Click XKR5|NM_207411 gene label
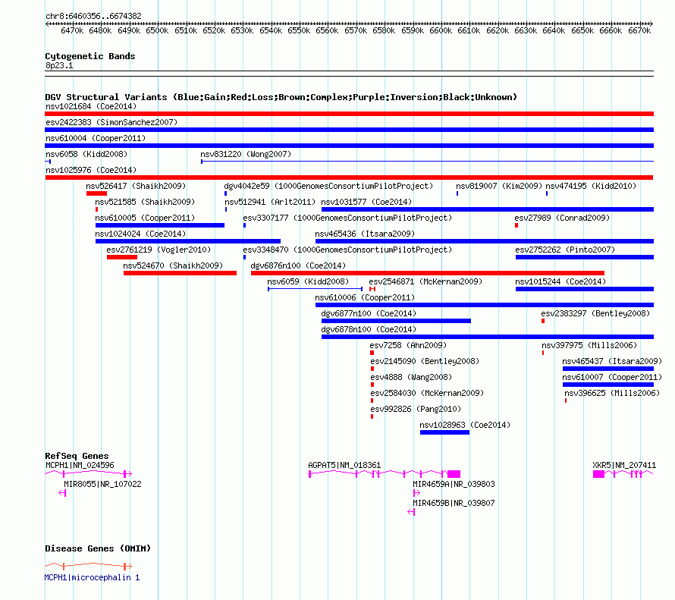Image resolution: width=675 pixels, height=600 pixels. (x=624, y=465)
